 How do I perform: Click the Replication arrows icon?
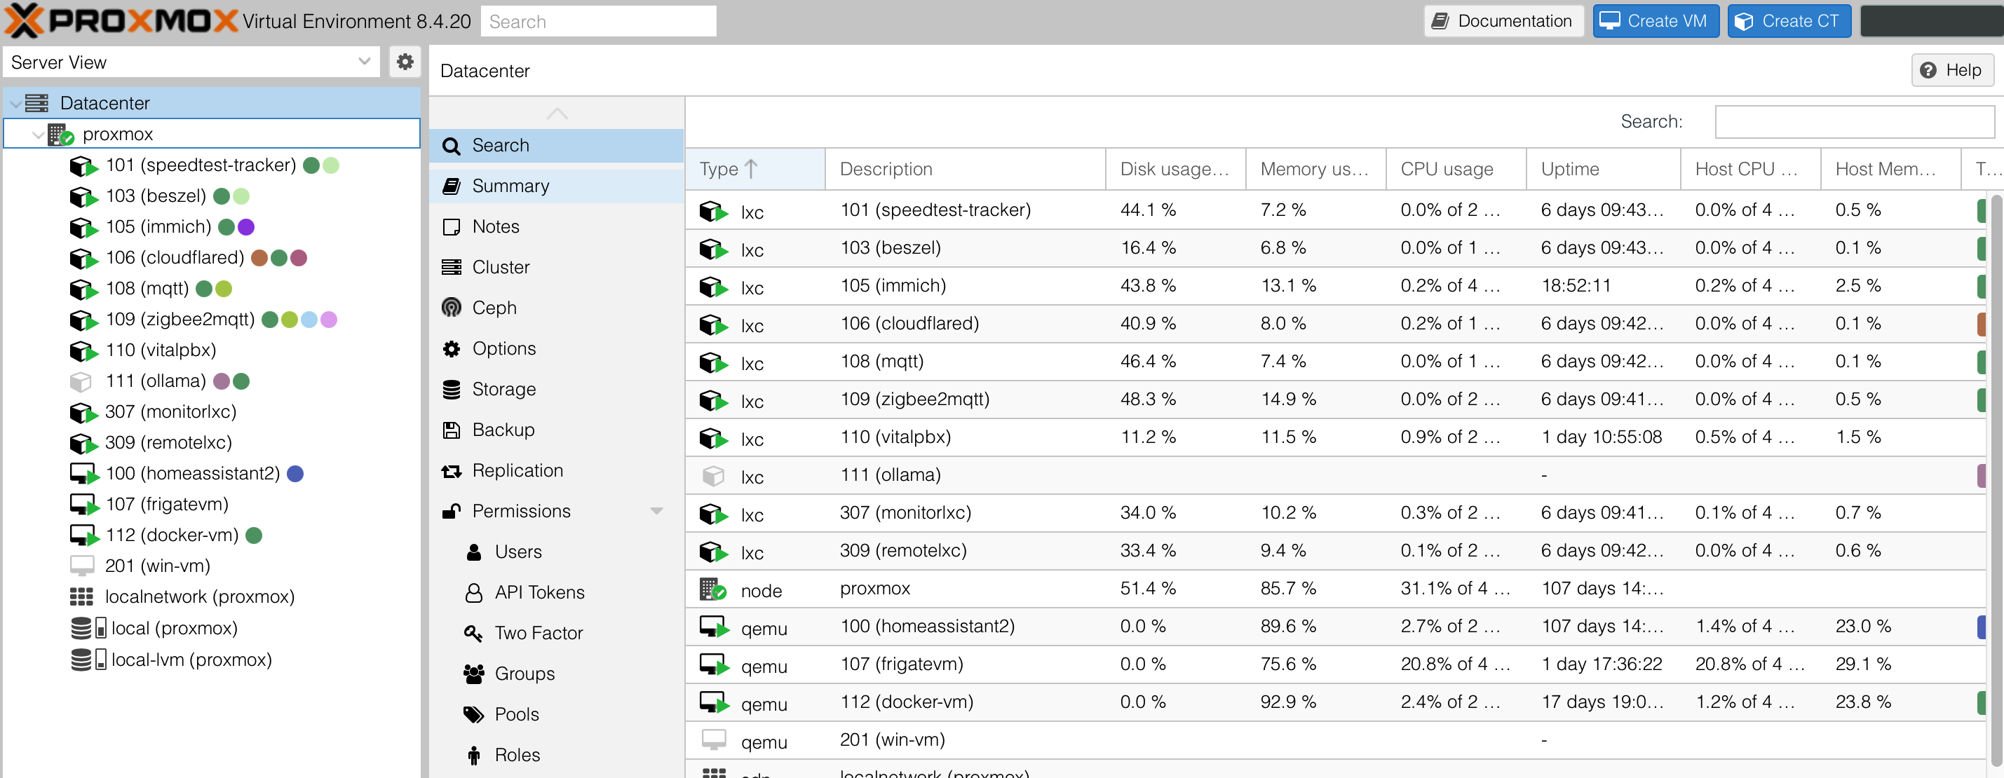click(x=451, y=471)
